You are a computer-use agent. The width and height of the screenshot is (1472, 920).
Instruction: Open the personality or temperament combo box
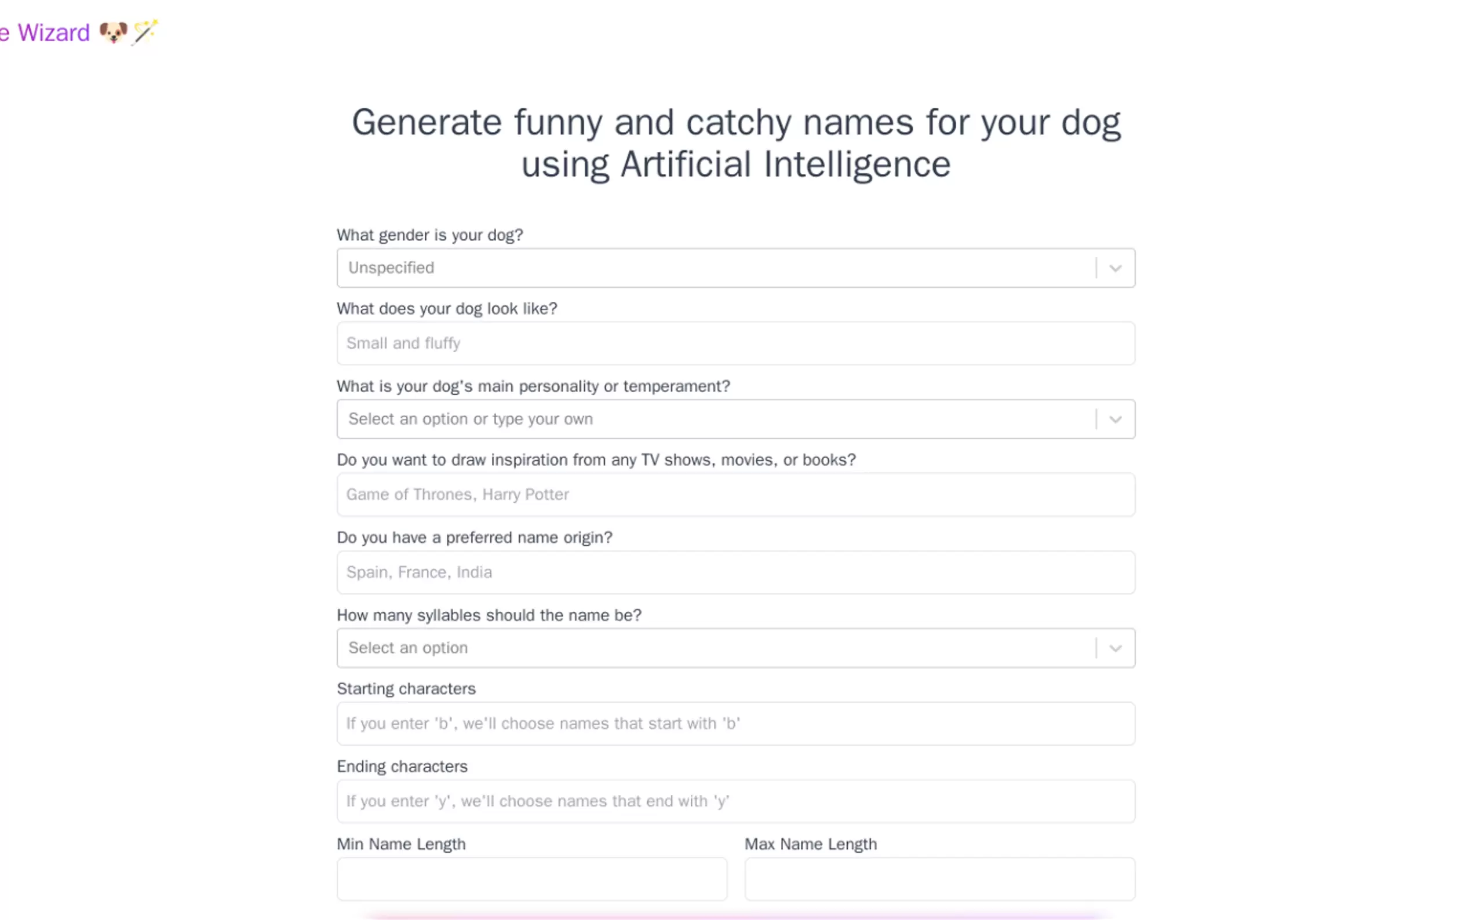(x=715, y=419)
